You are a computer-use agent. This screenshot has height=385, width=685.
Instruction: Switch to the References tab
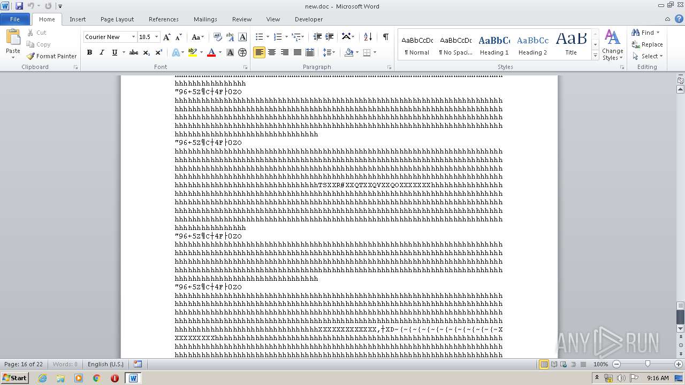point(164,19)
